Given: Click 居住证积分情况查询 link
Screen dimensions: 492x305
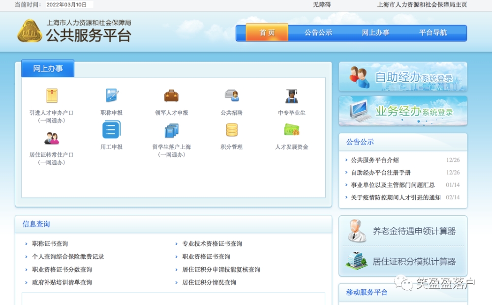Looking at the screenshot, I should coord(209,282).
